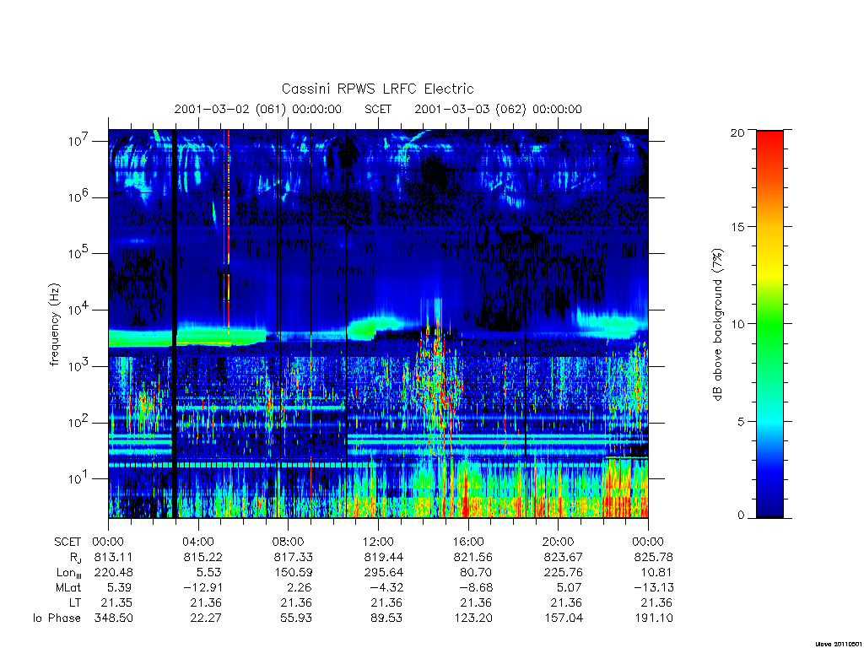864x648 pixels.
Task: Click RJ value '819.44'
Action: (x=383, y=557)
